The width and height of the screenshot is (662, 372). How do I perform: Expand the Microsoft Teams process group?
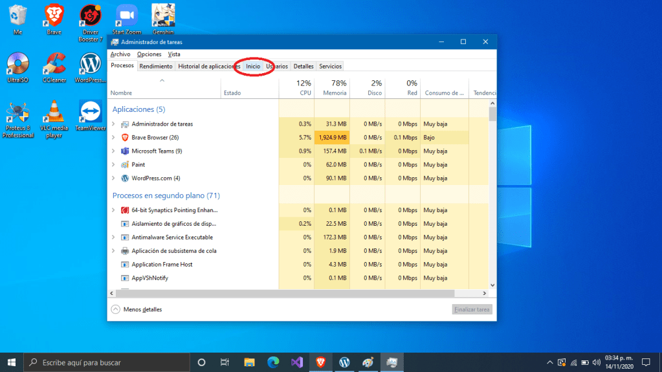coord(114,151)
